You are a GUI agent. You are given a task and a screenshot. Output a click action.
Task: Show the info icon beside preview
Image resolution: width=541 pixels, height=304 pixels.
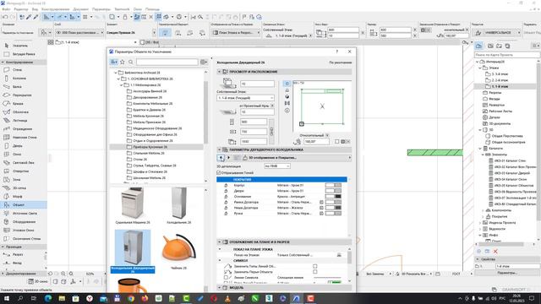point(287,111)
